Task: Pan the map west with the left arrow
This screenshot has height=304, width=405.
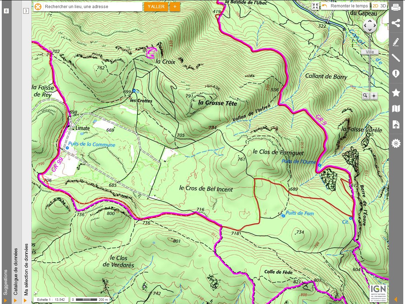Action: tap(365, 26)
